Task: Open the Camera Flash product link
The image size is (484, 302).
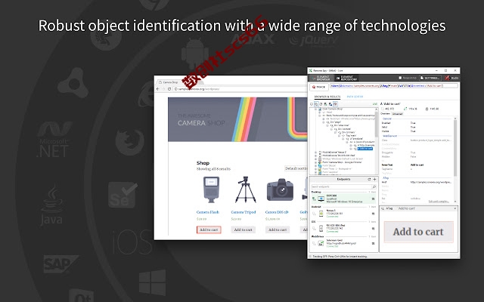Action: pyautogui.click(x=208, y=212)
